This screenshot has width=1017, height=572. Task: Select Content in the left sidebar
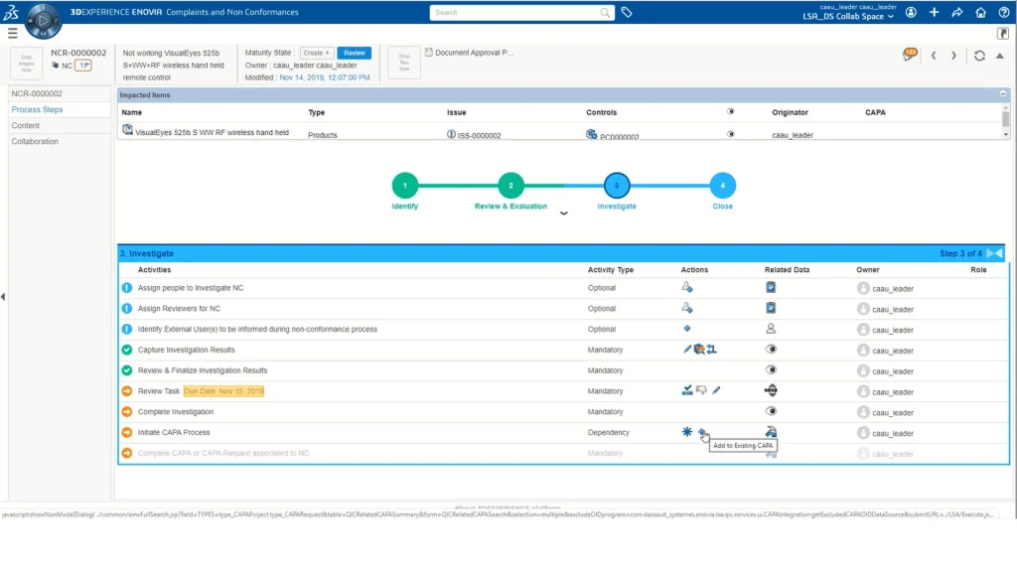click(x=26, y=125)
